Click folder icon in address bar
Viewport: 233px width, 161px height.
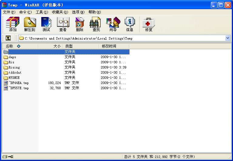(22, 38)
